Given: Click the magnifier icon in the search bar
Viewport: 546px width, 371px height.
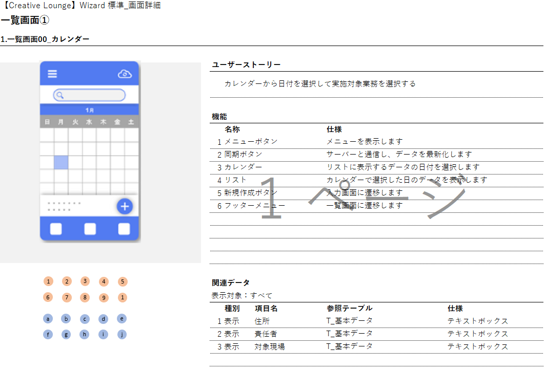Looking at the screenshot, I should [60, 95].
